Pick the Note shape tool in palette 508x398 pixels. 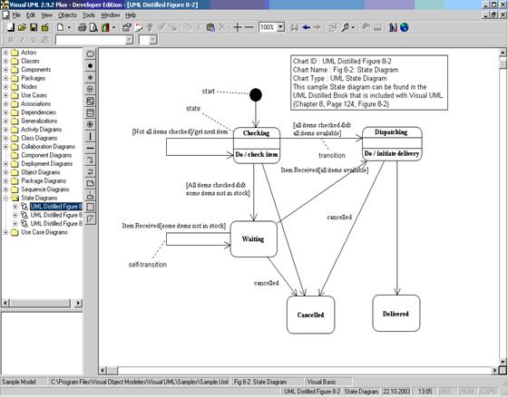91,184
